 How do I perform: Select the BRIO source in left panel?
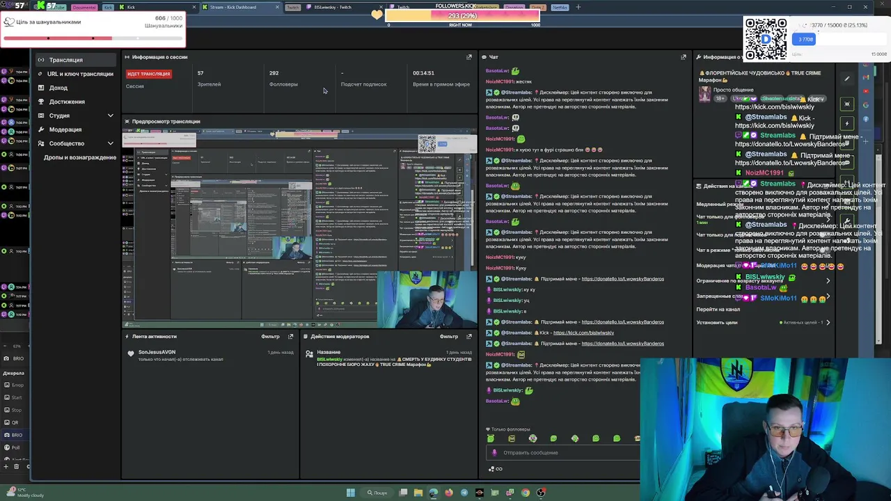tap(17, 435)
